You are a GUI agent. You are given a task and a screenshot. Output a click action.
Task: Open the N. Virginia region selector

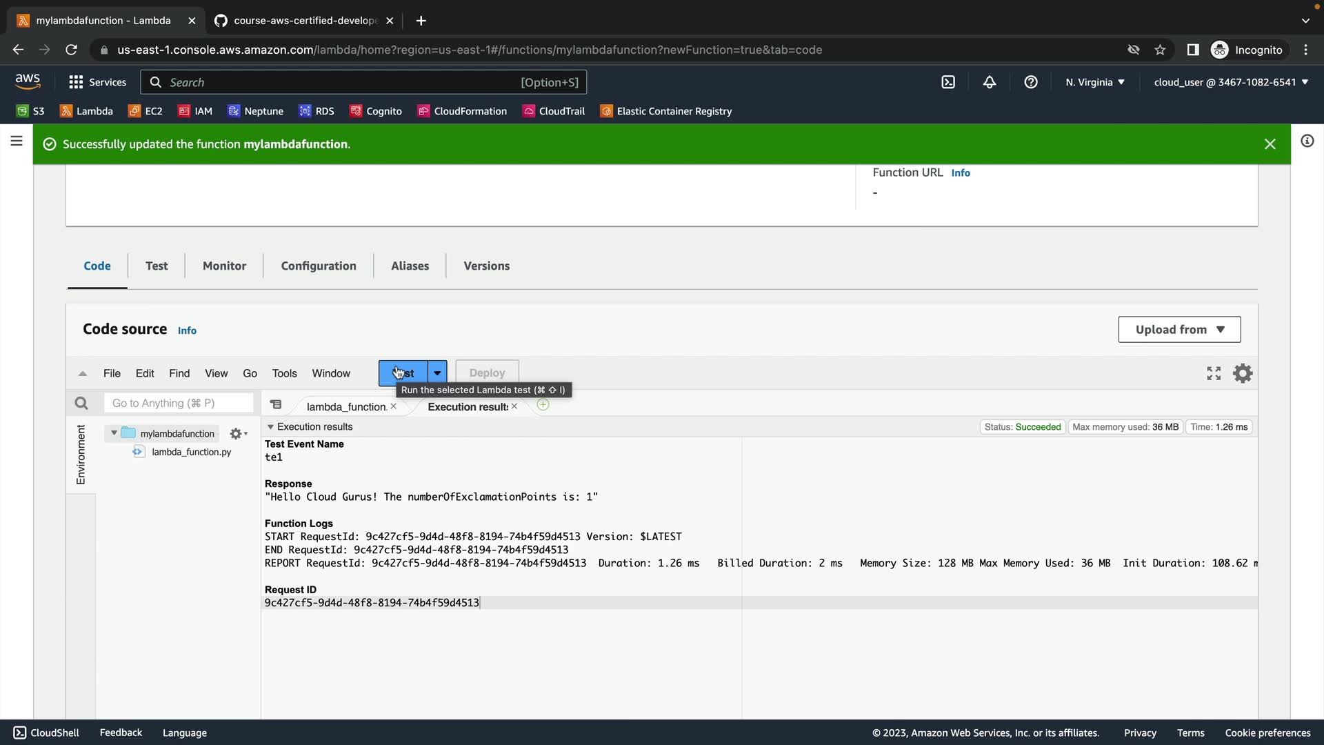(1094, 82)
